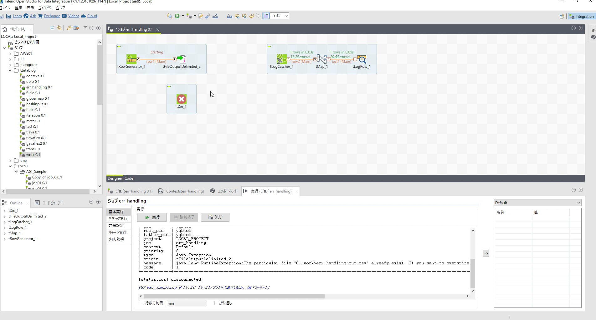The width and height of the screenshot is (596, 320).
Task: Toggle the 折り返し wrap checkbox
Action: (216, 303)
